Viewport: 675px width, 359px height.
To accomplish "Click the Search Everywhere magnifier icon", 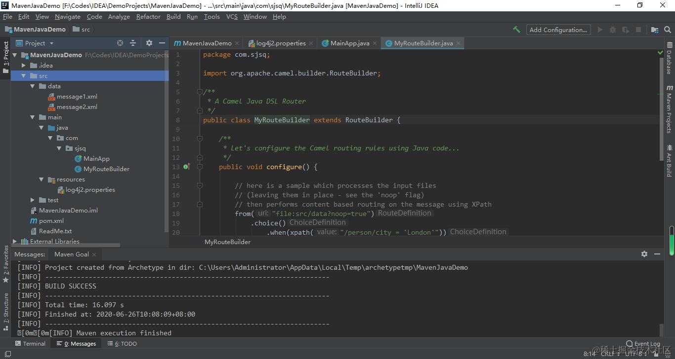I will click(667, 30).
